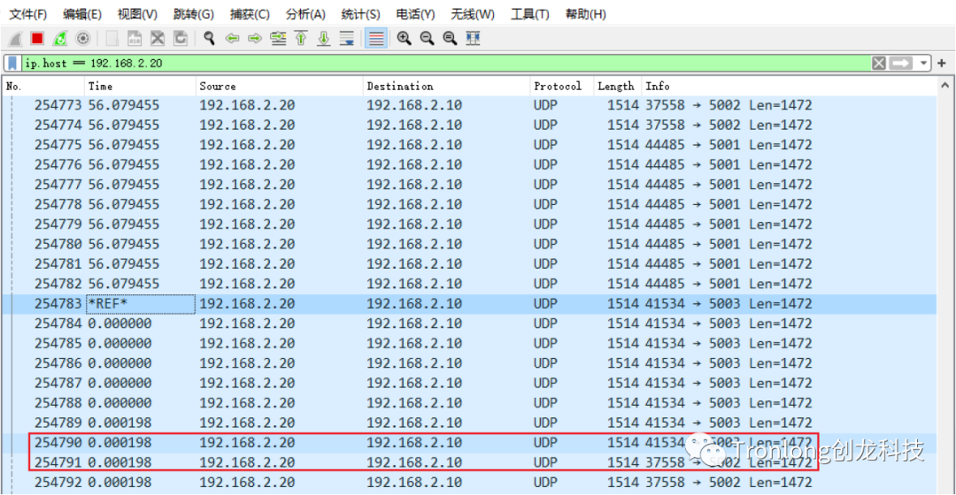Select packet row number 254787
Image resolution: width=956 pixels, height=495 pixels.
469,383
